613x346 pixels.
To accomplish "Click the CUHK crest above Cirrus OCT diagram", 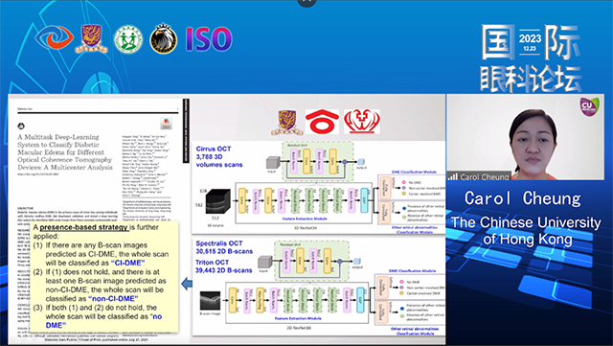I will tap(287, 123).
